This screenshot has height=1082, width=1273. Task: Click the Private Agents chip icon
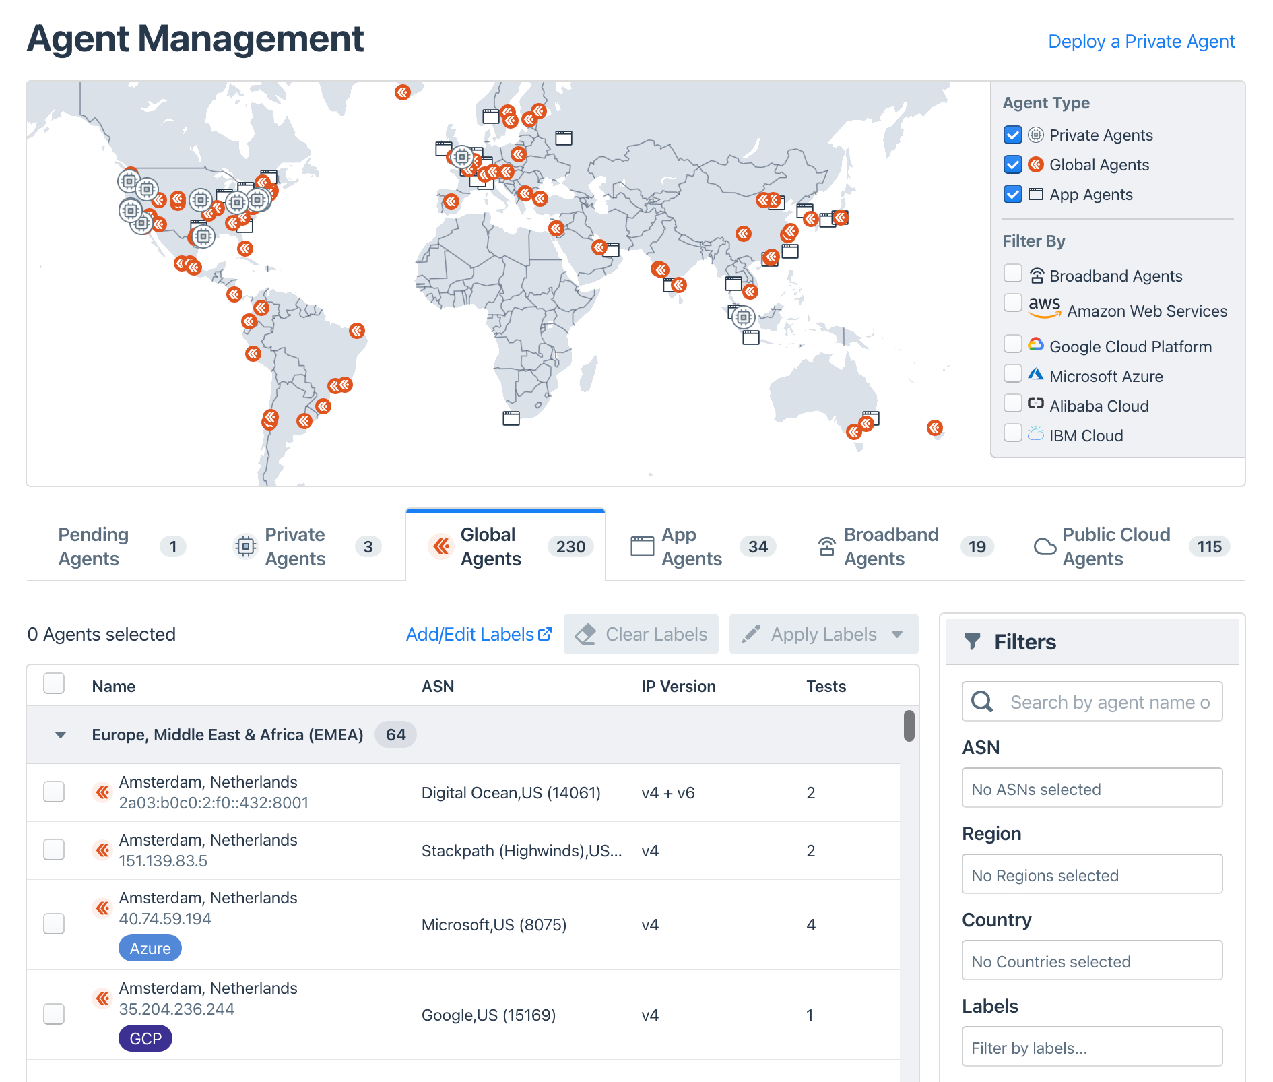[x=246, y=546]
